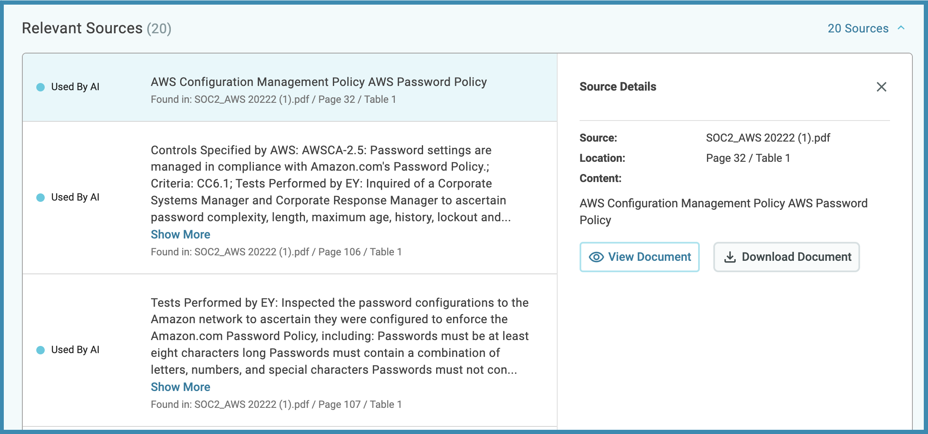Click the Location value Page 32 / Table 1
The width and height of the screenshot is (928, 434).
pyautogui.click(x=748, y=158)
